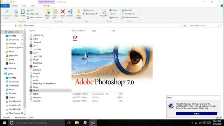Open the Properties icon in ribbon
Image resolution: width=224 pixels, height=126 pixels.
104,12
